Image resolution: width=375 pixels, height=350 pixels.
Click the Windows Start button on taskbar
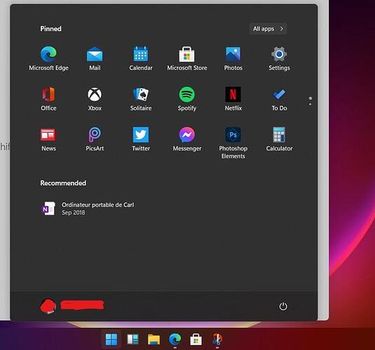[x=111, y=339]
